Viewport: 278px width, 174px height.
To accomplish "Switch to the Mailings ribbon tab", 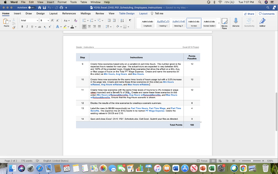I will pos(86,13).
